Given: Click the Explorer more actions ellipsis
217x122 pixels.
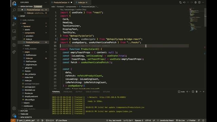Looking at the screenshot, I should [46, 2].
